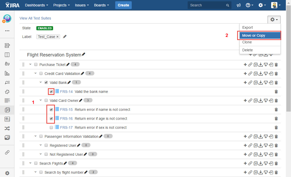The image size is (291, 177).
Task: Open the Reports bar chart icon
Action: pos(7,73)
